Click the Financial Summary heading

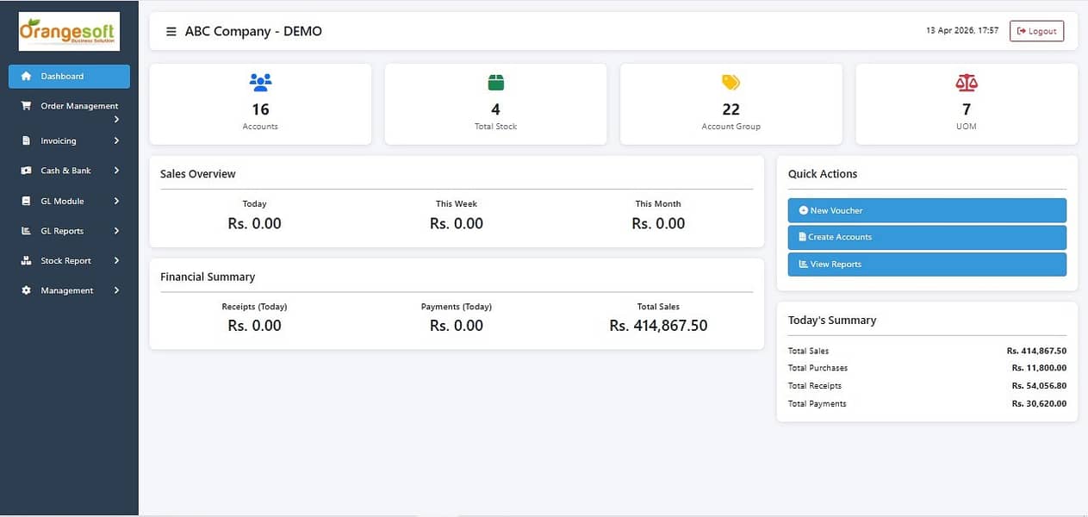coord(208,277)
